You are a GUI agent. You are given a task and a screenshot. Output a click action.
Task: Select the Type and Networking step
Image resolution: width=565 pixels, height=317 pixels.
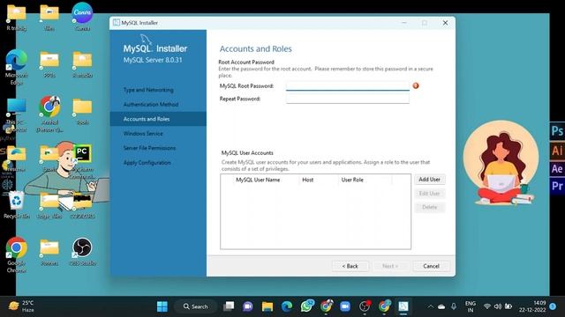(148, 90)
